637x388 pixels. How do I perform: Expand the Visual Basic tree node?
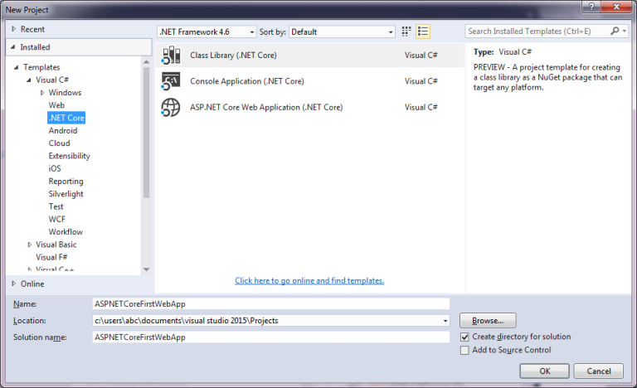pyautogui.click(x=29, y=245)
